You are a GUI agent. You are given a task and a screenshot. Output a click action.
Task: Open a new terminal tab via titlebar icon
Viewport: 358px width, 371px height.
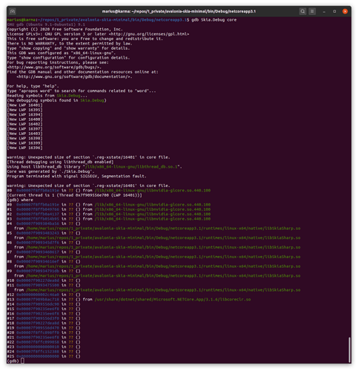point(13,11)
